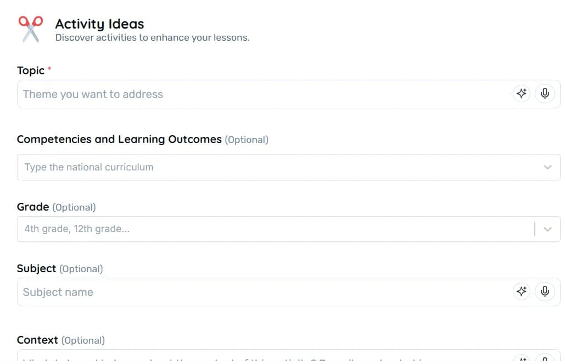This screenshot has width=565, height=364.
Task: Click the red required asterisk beside Topic
Action: 50,69
